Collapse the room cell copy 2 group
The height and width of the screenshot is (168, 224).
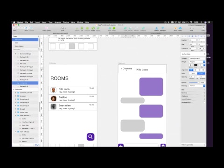[x=15, y=115]
